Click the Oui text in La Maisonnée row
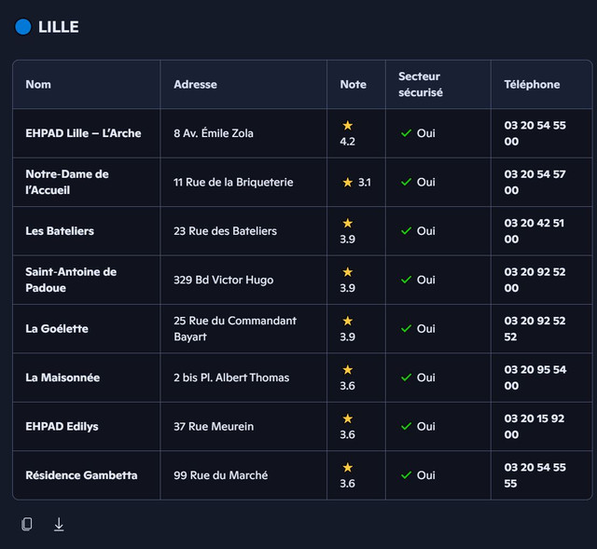This screenshot has height=549, width=597. 426,377
